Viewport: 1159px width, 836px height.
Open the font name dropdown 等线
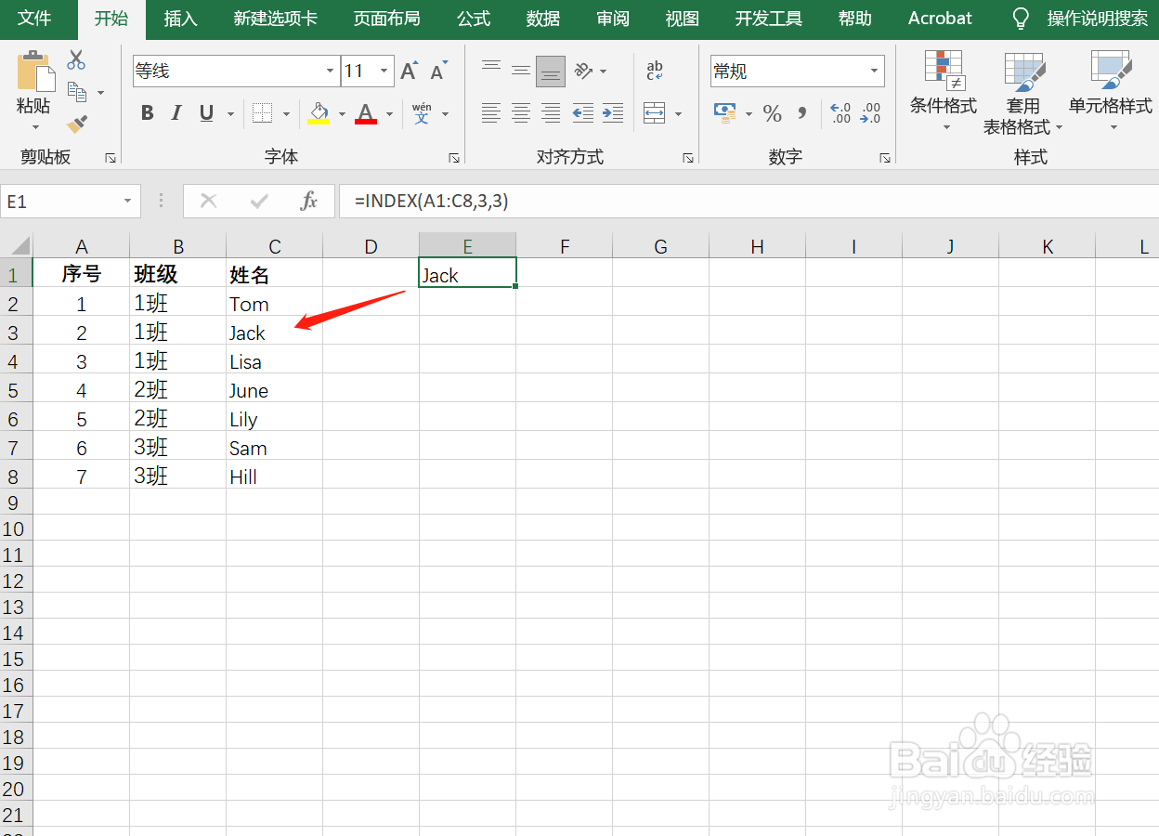330,71
